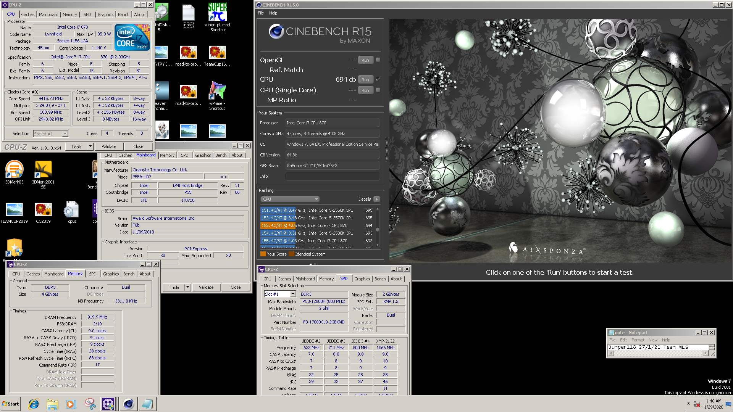The image size is (733, 412).
Task: Switch to Notepad via taskbar icon
Action: [147, 404]
